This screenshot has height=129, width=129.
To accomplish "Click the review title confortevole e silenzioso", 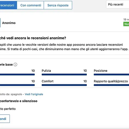I will [19, 101].
